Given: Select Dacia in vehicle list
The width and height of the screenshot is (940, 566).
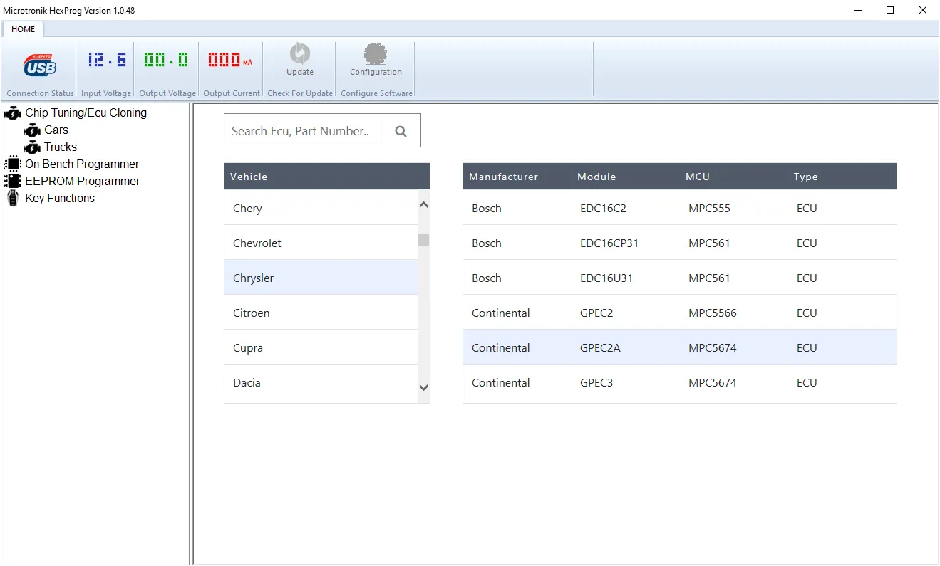Looking at the screenshot, I should click(321, 382).
